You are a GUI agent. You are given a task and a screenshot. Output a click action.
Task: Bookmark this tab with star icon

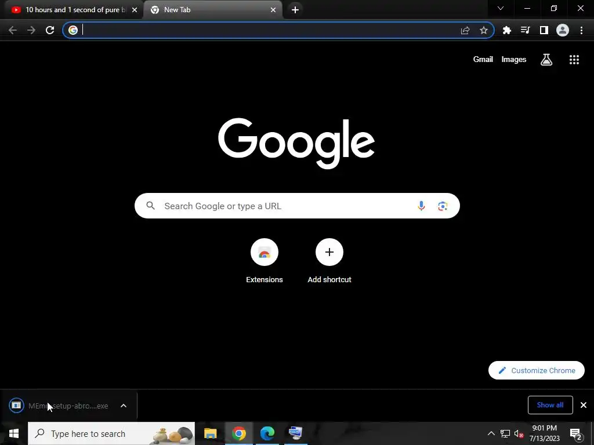(484, 30)
